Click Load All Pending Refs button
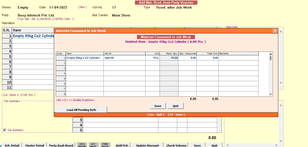Viewport: 308px width, 147px height. pos(81,110)
